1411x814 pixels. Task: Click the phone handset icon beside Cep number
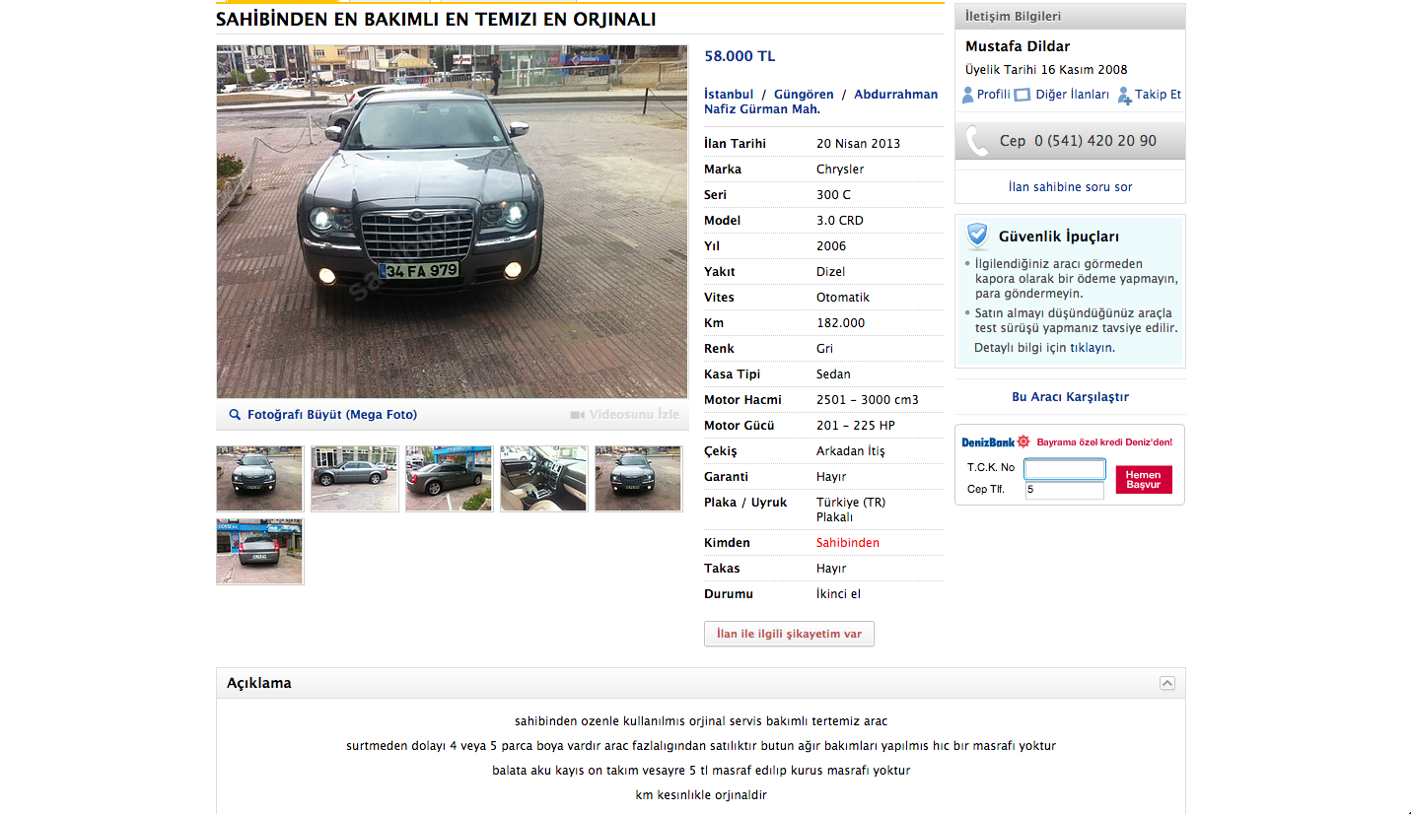[977, 141]
